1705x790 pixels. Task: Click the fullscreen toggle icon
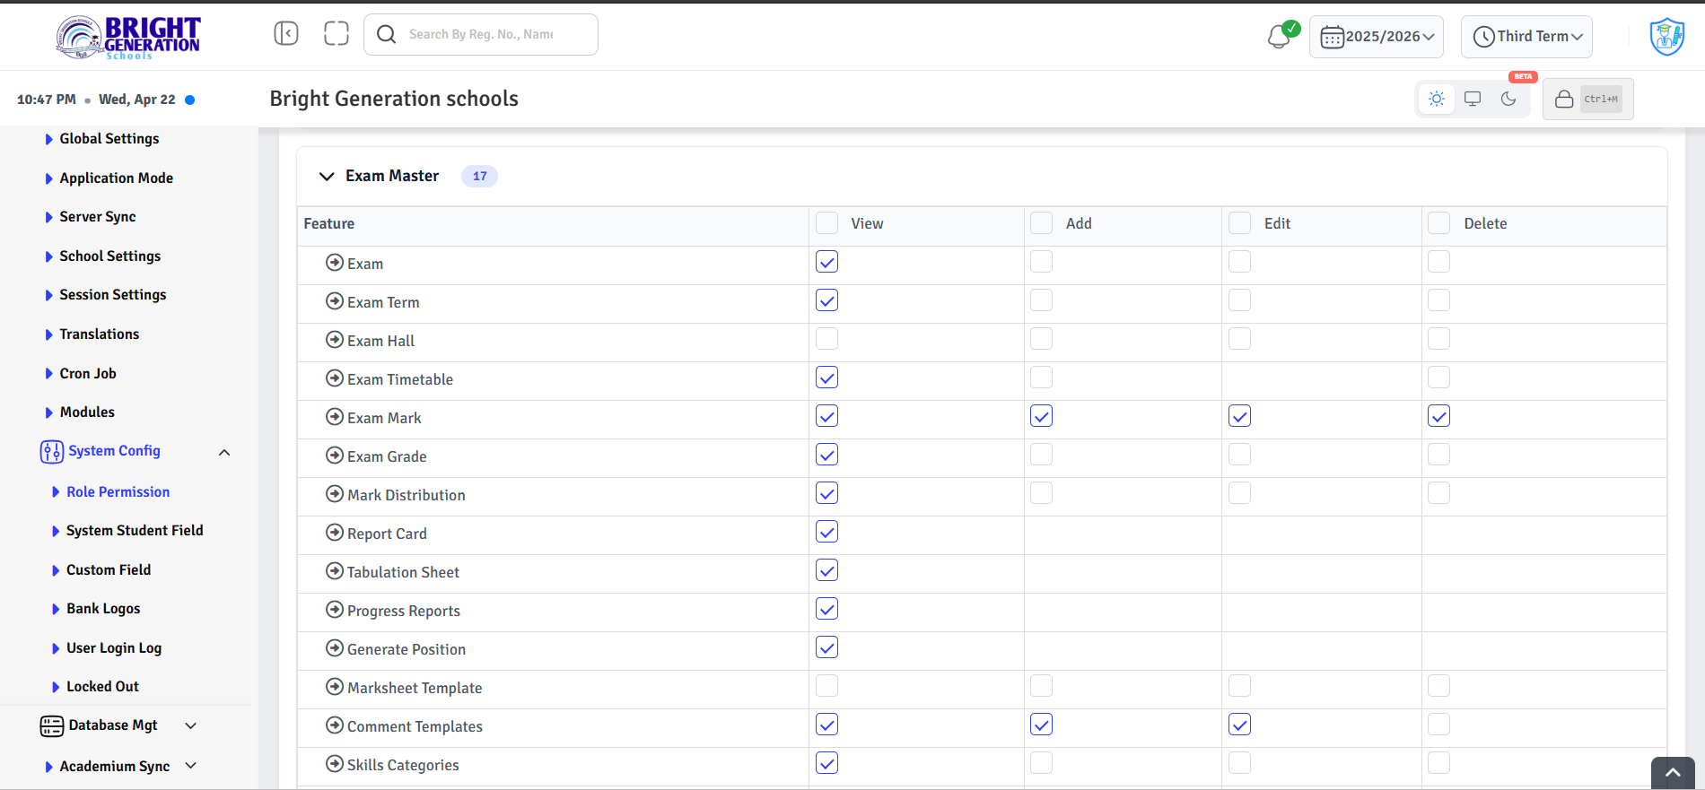[337, 34]
